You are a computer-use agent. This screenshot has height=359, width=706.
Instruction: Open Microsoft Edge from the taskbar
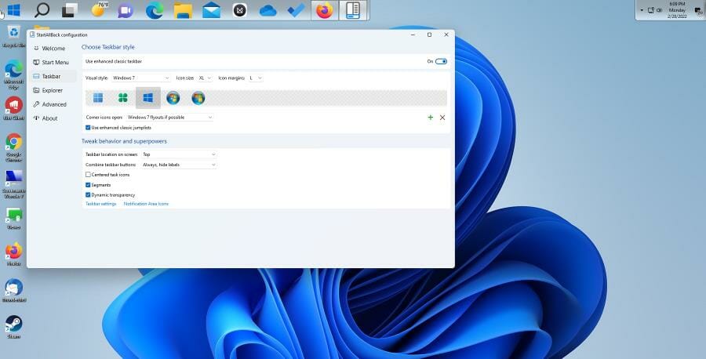tap(155, 10)
